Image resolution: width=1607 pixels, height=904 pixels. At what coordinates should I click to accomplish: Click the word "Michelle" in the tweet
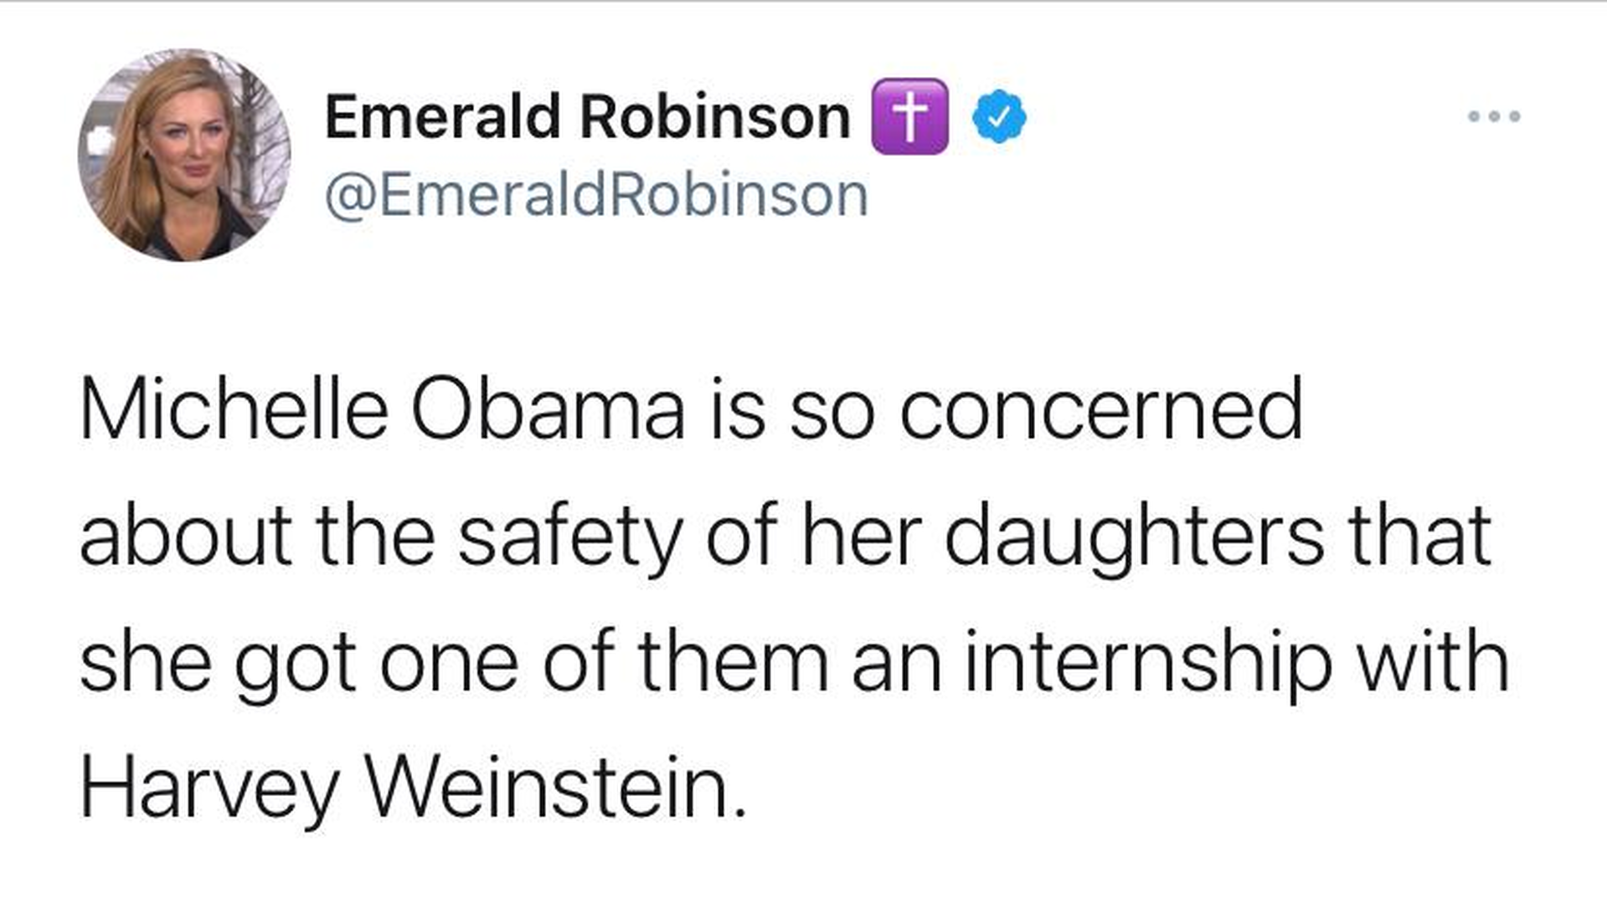[234, 410]
